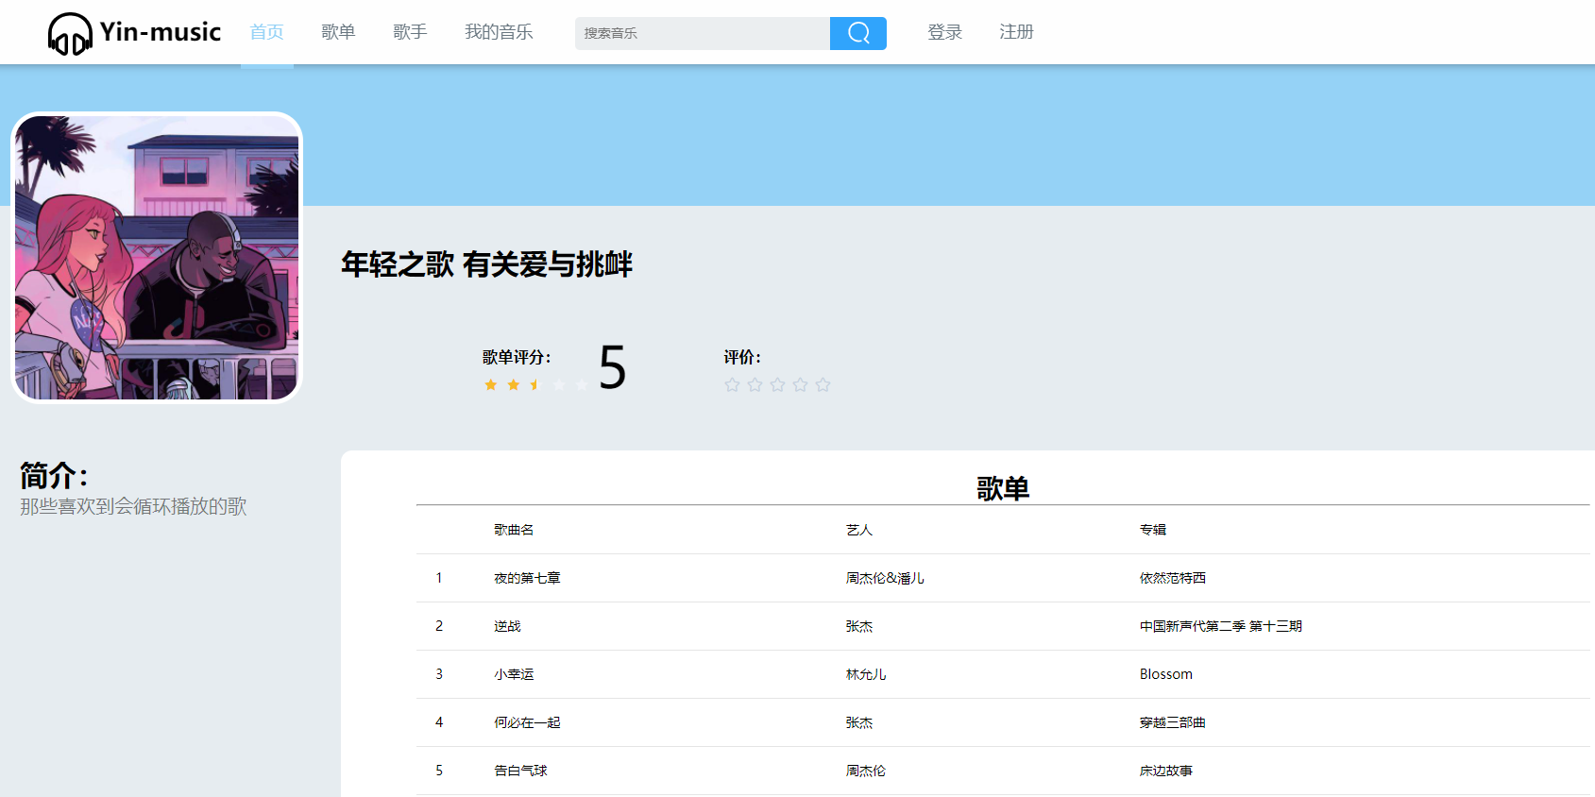Click the 专辑 column header
The height and width of the screenshot is (797, 1595).
1153,530
